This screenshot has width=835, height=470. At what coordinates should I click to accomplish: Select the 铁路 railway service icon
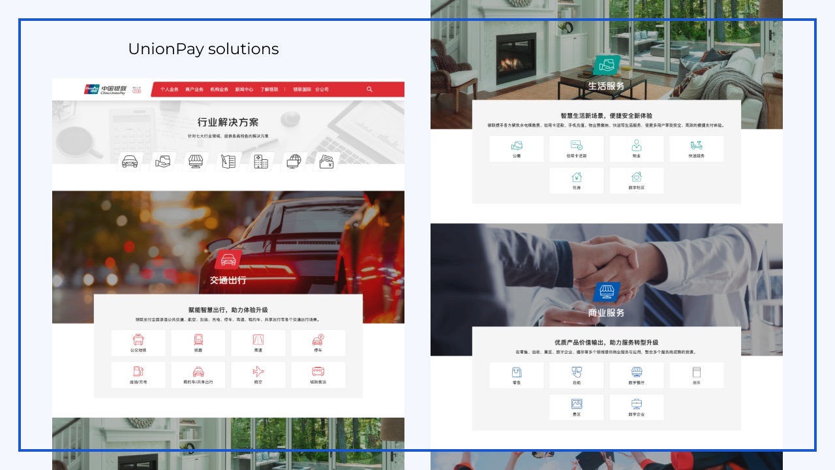pyautogui.click(x=198, y=343)
